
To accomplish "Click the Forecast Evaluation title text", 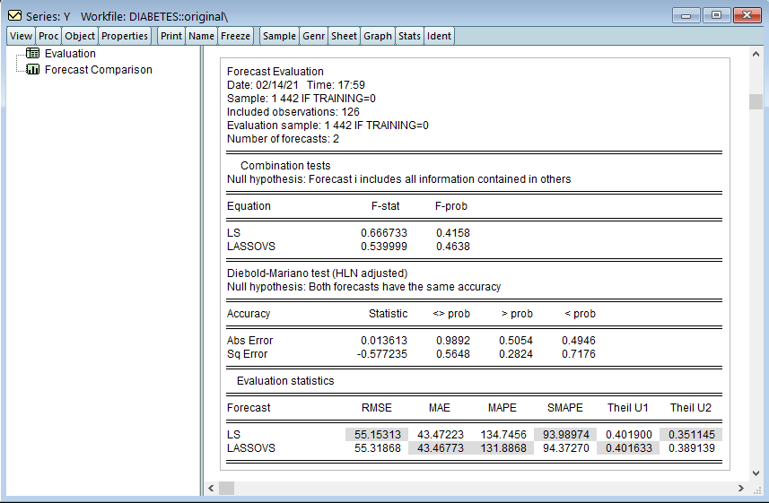I will click(275, 72).
